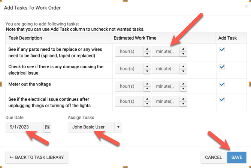Uncheck Add Task for Meter out the voltage
This screenshot has width=251, height=168.
pyautogui.click(x=222, y=84)
